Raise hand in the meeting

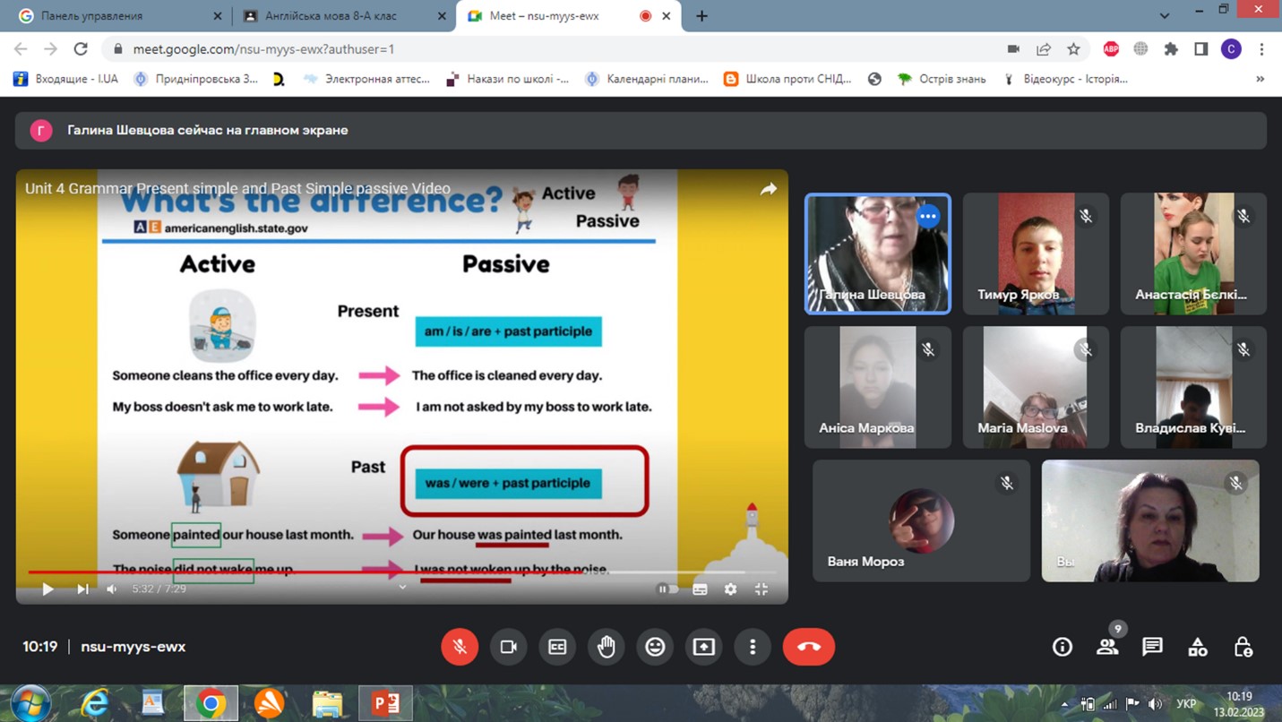click(607, 647)
